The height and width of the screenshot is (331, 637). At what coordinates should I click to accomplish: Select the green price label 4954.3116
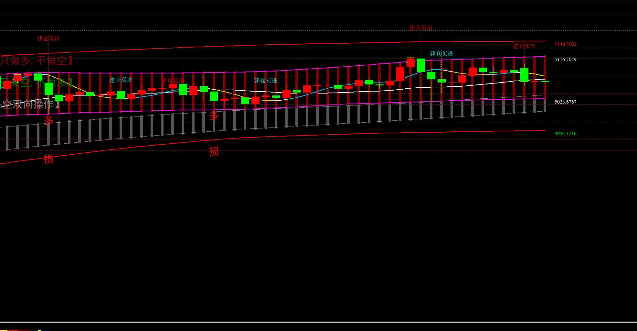point(566,134)
